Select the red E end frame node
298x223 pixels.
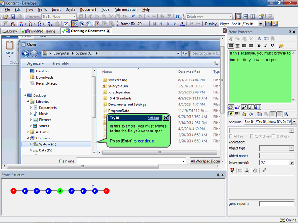click(107, 191)
